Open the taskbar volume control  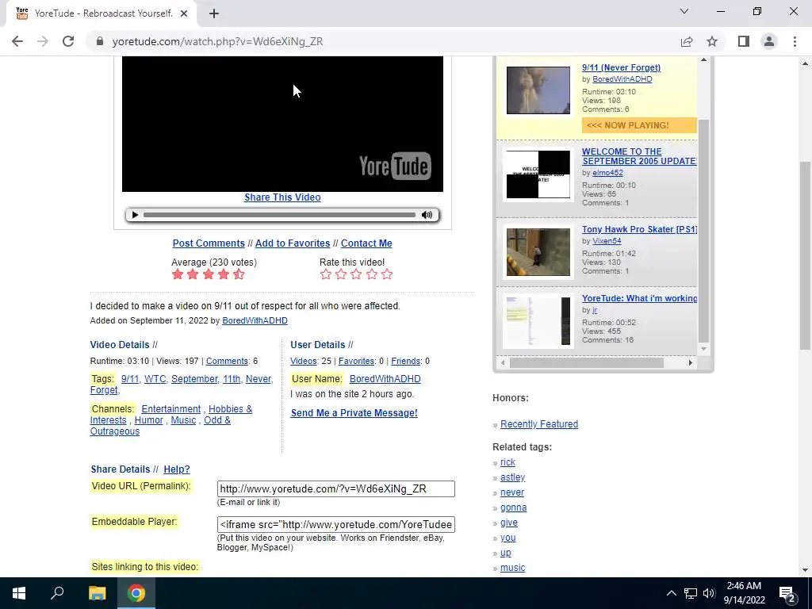(x=709, y=593)
